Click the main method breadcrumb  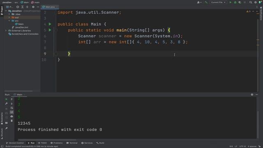coord(35,2)
